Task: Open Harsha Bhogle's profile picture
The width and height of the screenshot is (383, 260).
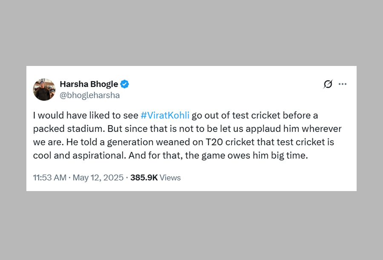Action: [44, 89]
